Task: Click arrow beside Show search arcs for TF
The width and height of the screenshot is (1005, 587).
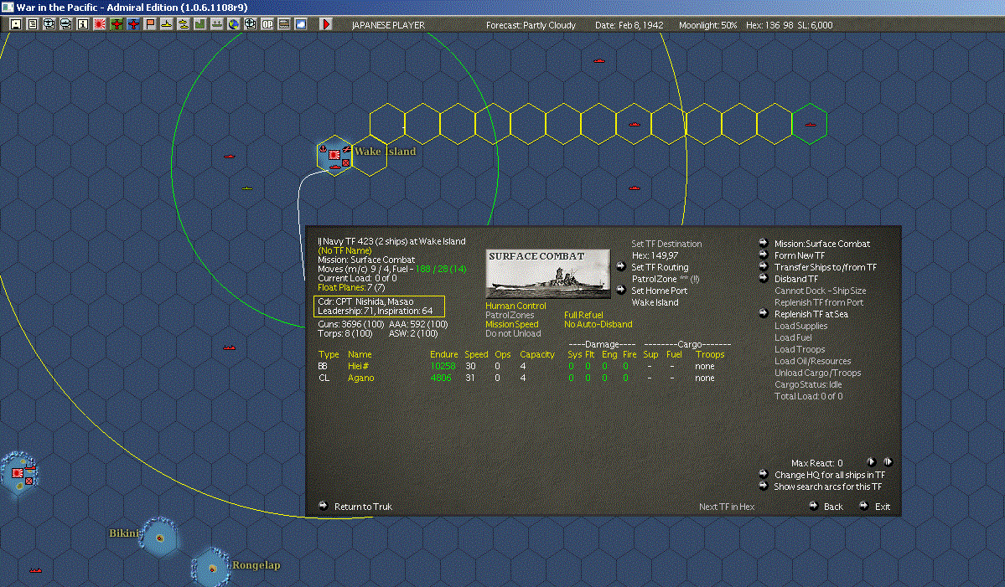Action: click(x=764, y=486)
